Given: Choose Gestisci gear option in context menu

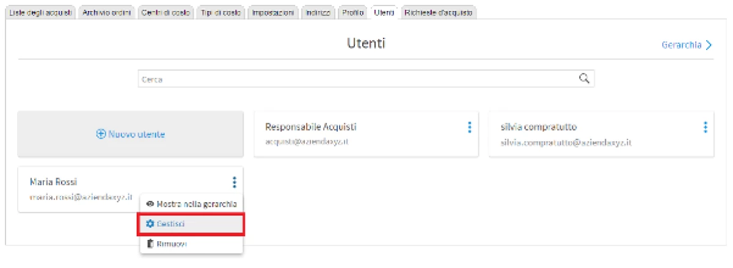Looking at the screenshot, I should coord(192,224).
